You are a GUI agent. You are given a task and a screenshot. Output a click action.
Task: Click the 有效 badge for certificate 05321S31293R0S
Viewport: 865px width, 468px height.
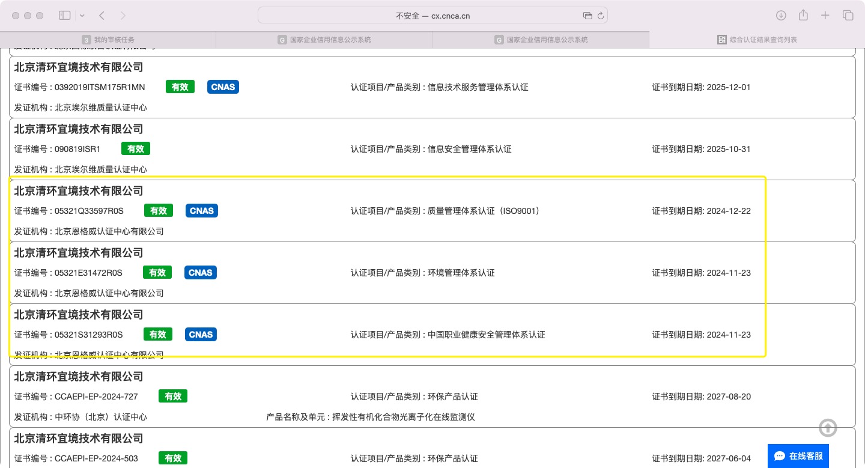(158, 335)
